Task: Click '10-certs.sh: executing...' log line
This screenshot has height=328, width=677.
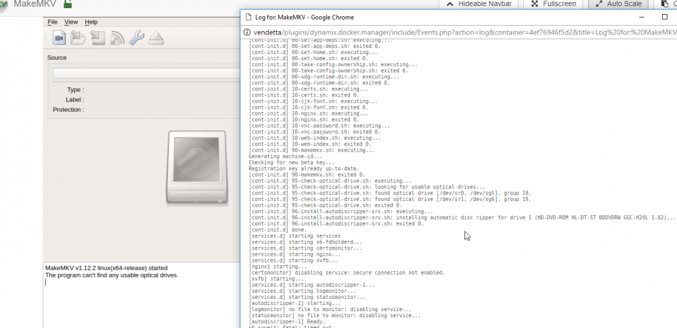Action: (x=308, y=89)
